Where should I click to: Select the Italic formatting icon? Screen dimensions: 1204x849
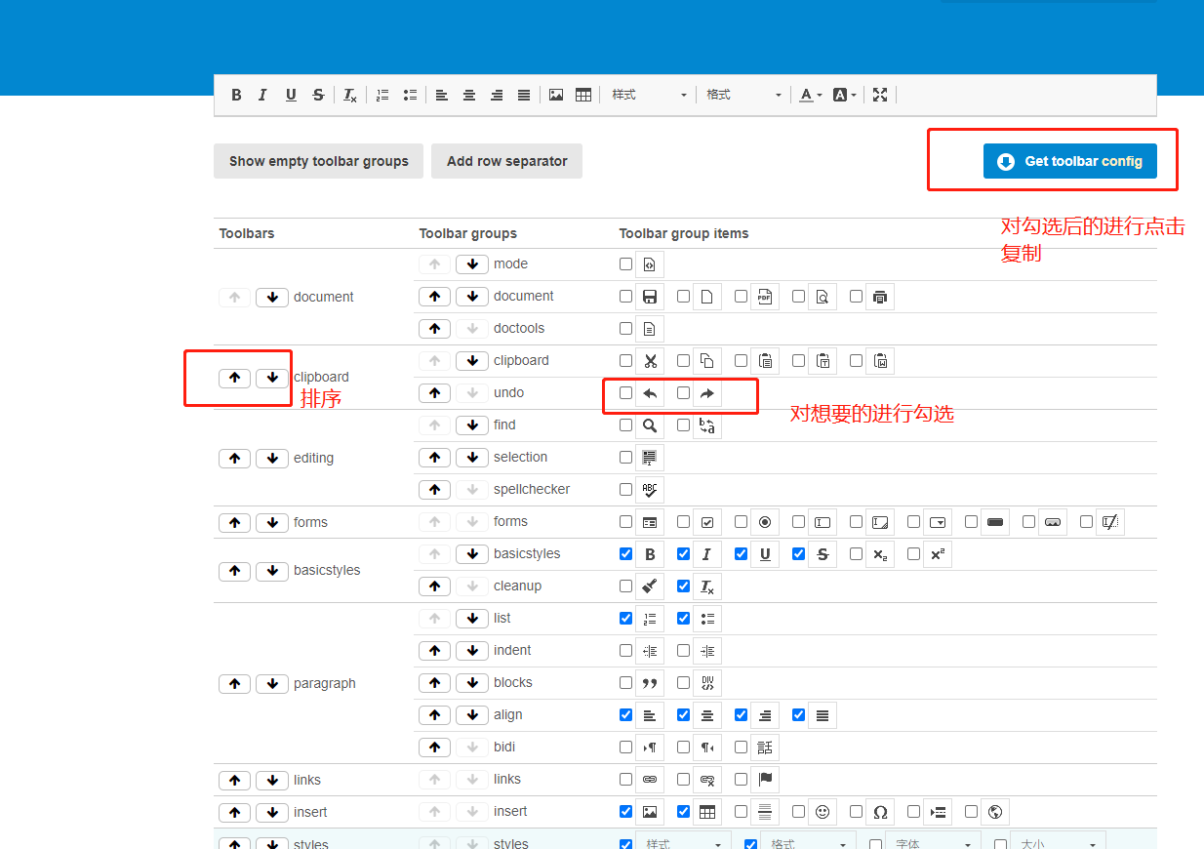coord(262,95)
